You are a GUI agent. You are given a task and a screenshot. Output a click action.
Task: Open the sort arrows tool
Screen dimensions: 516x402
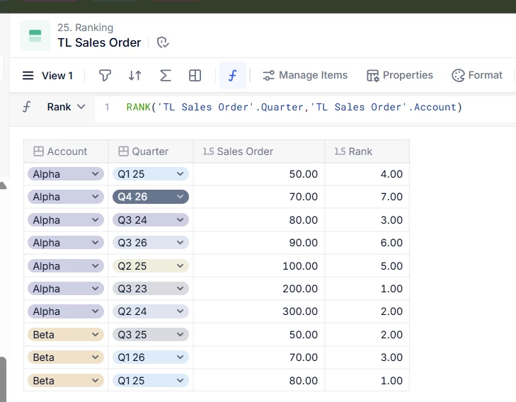point(134,76)
